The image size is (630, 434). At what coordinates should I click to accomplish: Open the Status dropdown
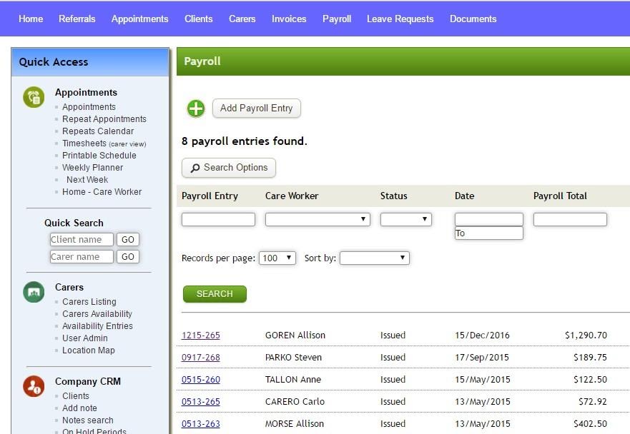[405, 218]
